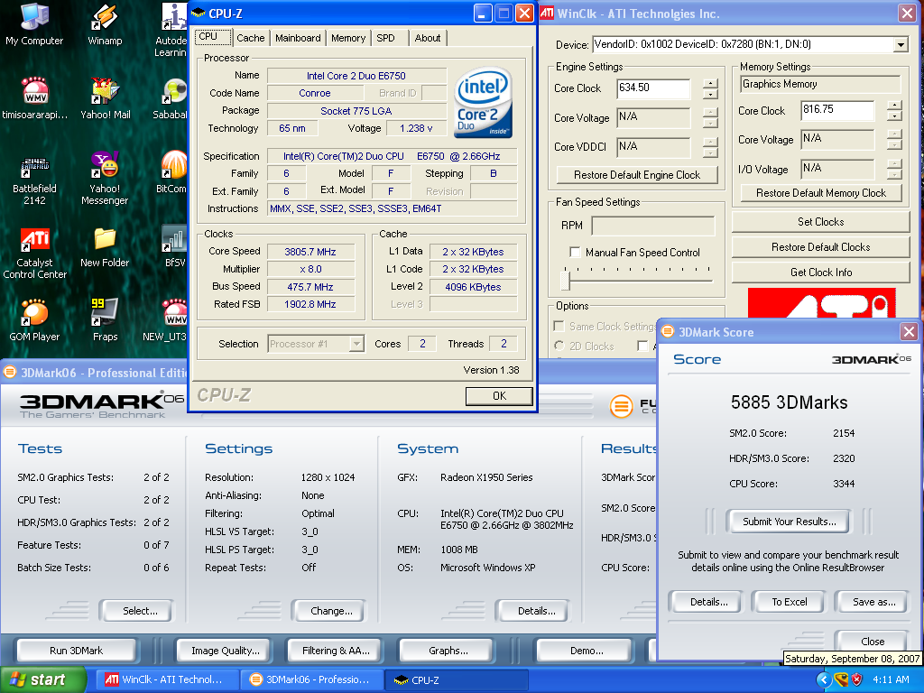924x693 pixels.
Task: Expand hidden system tray icons arrow
Action: 824,679
